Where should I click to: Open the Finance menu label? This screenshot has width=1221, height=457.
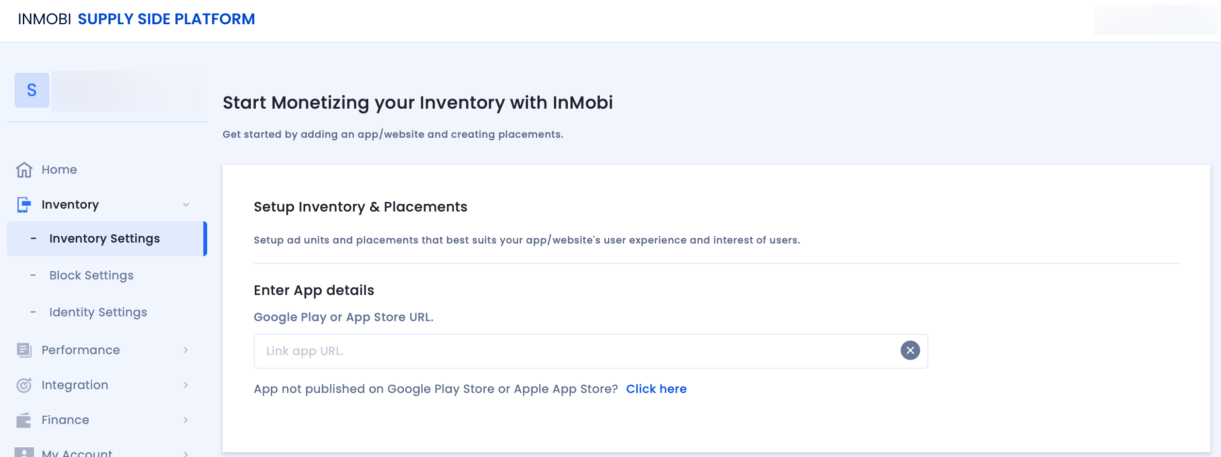[65, 420]
